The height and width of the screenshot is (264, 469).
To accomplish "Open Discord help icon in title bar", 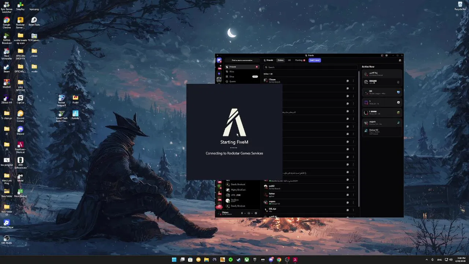I will click(387, 55).
